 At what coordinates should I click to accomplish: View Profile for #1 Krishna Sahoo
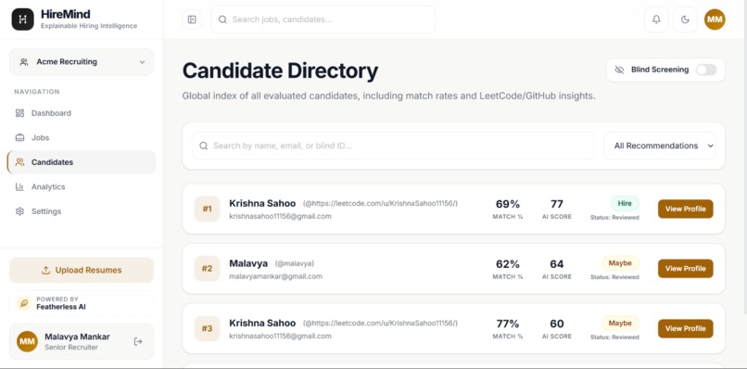coord(686,209)
